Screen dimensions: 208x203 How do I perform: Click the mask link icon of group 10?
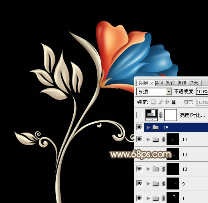163,169
